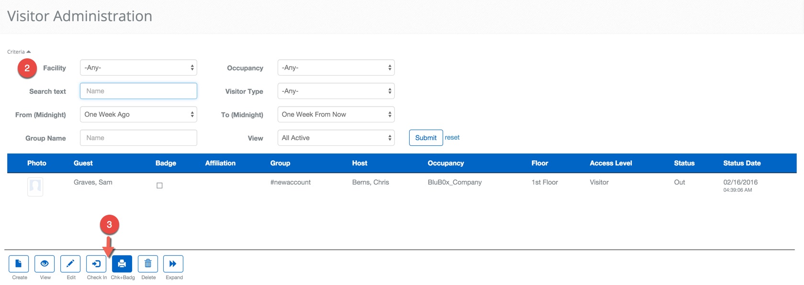This screenshot has width=804, height=285.
Task: Tick the Badge checkbox for Graves, Sam
Action: coord(160,186)
